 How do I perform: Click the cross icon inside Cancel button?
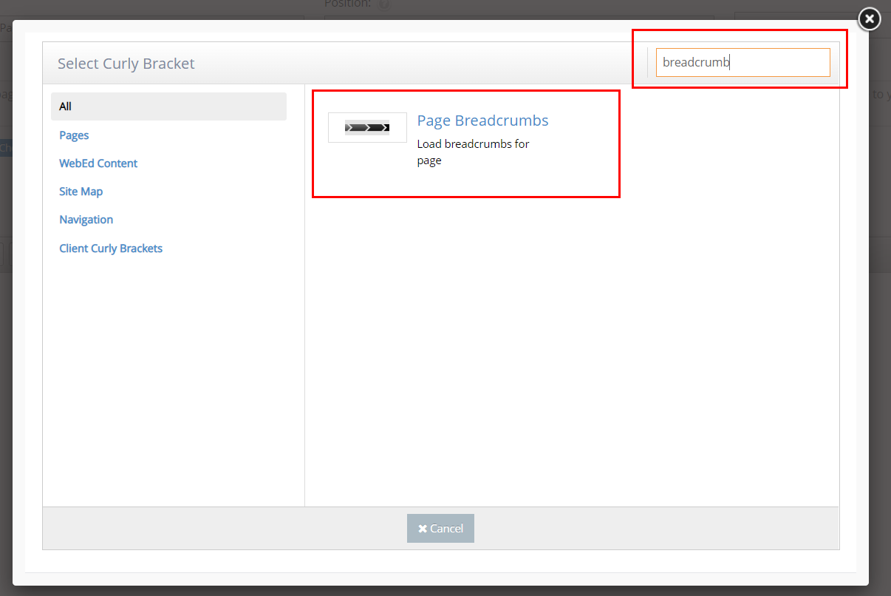(x=423, y=529)
